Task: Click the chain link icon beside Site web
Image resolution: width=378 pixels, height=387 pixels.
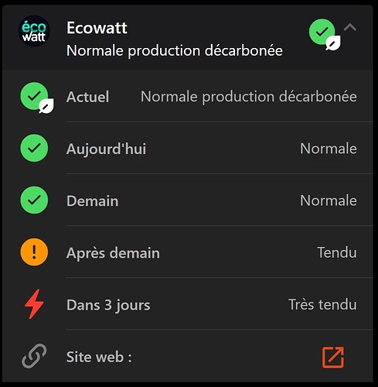Action: click(x=34, y=356)
